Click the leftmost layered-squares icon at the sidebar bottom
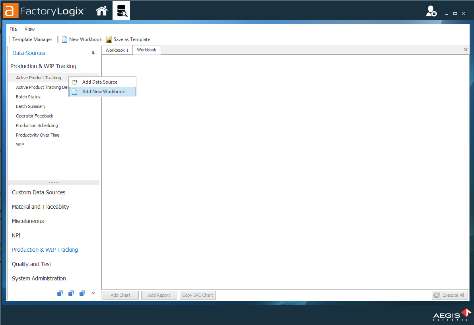This screenshot has height=325, width=474. (x=60, y=293)
